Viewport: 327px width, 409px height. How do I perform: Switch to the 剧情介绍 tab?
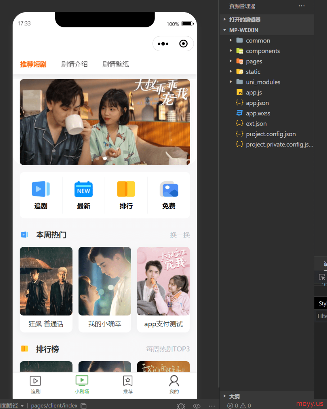point(75,64)
